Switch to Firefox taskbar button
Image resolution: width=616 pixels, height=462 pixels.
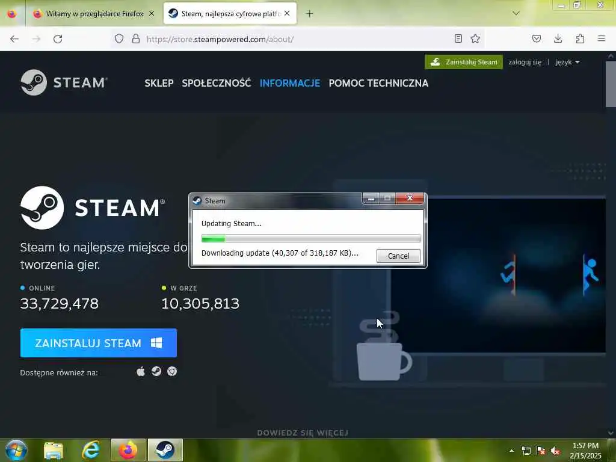click(x=128, y=451)
